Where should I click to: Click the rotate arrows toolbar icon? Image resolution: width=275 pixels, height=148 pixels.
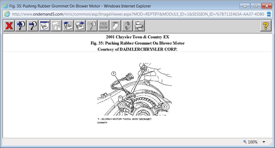(127, 26)
